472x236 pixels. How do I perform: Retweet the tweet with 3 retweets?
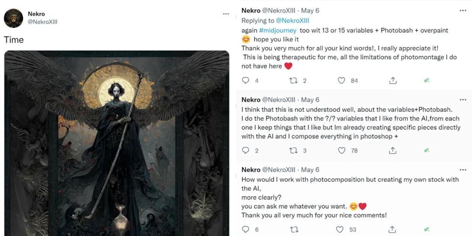295,150
